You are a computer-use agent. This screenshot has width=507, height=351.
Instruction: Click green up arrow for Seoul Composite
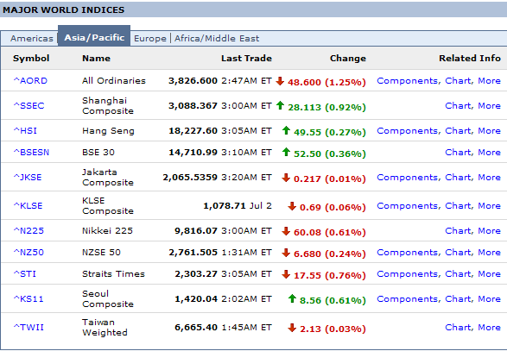click(x=292, y=298)
